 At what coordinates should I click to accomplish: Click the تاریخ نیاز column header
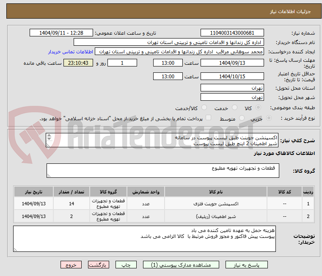click(33, 192)
